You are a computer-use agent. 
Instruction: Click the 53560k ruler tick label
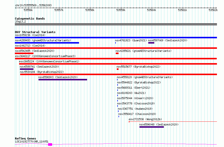click(152, 10)
